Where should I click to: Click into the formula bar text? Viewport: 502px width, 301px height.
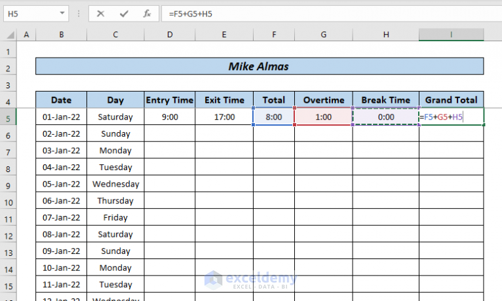[332, 14]
